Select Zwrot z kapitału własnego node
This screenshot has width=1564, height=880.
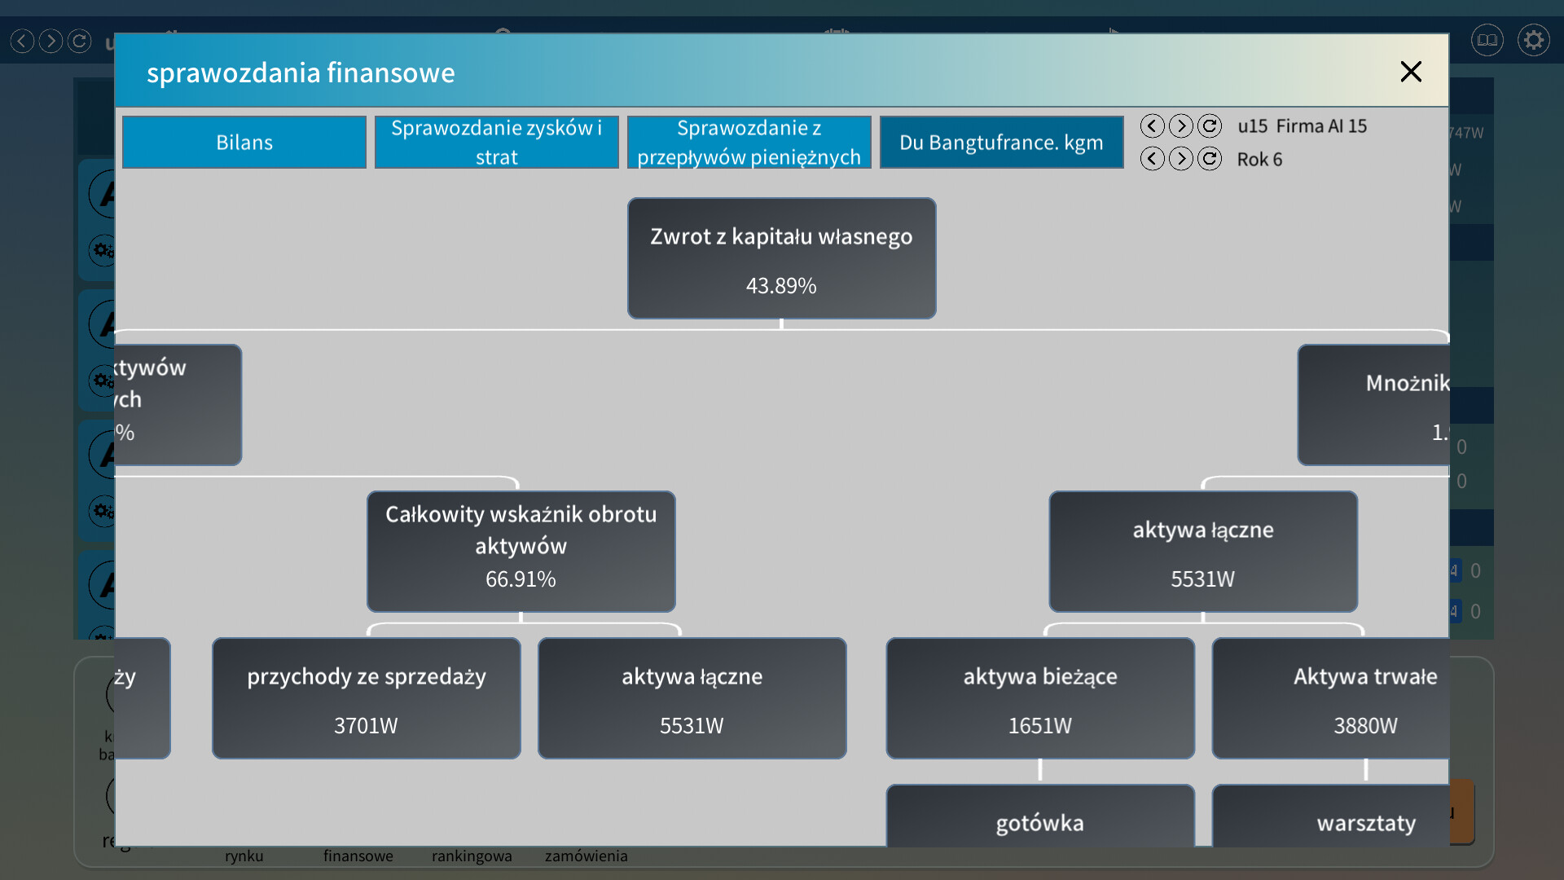tap(781, 258)
